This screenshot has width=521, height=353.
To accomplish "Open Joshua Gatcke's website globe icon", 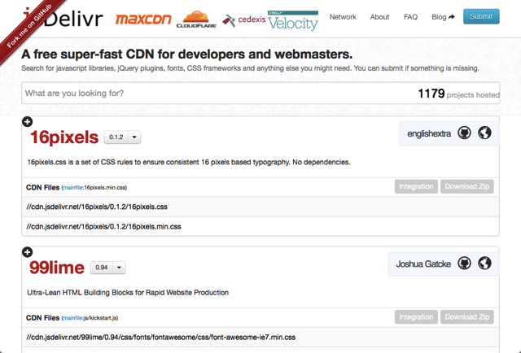I will (x=484, y=264).
